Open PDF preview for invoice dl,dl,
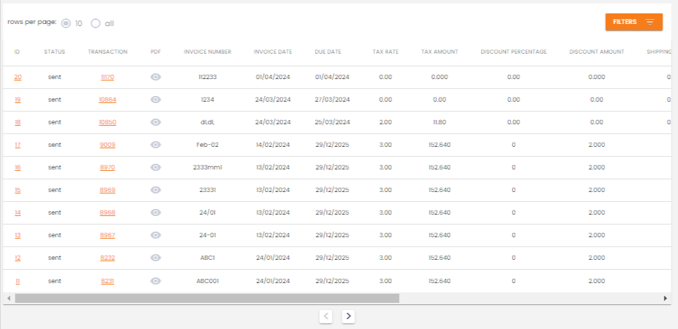The image size is (678, 329). [155, 122]
